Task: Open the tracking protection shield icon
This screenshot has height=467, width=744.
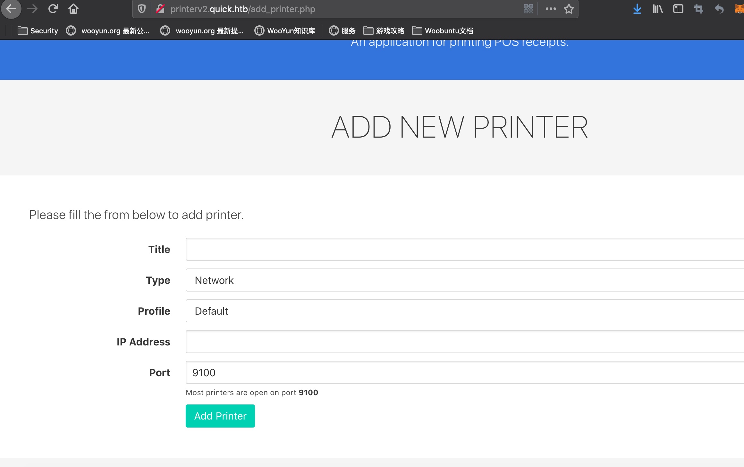Action: (x=142, y=9)
